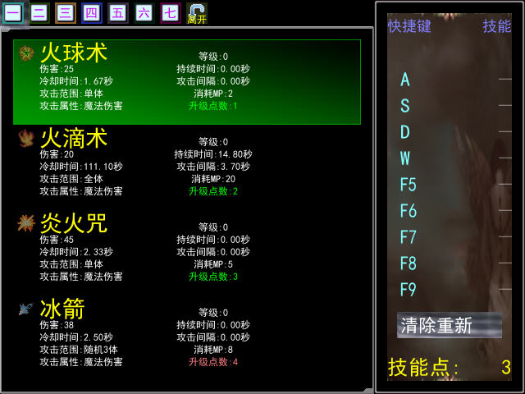Click 攻击间隔:3.70秒 text
Image resolution: width=525 pixels, height=394 pixels.
213,167
